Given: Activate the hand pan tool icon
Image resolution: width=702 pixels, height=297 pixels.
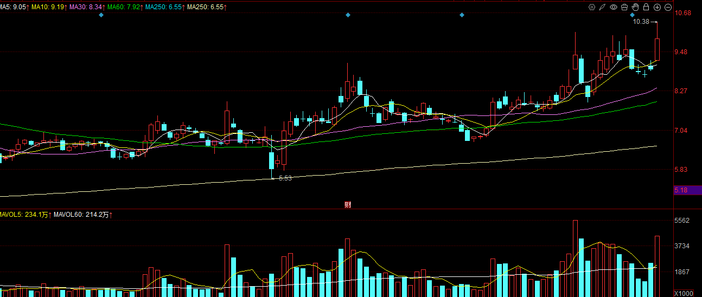Looking at the screenshot, I should click(x=635, y=7).
